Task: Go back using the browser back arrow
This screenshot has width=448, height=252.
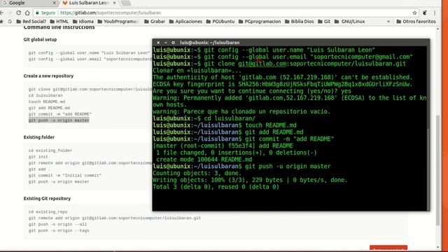Action: tap(1, 13)
